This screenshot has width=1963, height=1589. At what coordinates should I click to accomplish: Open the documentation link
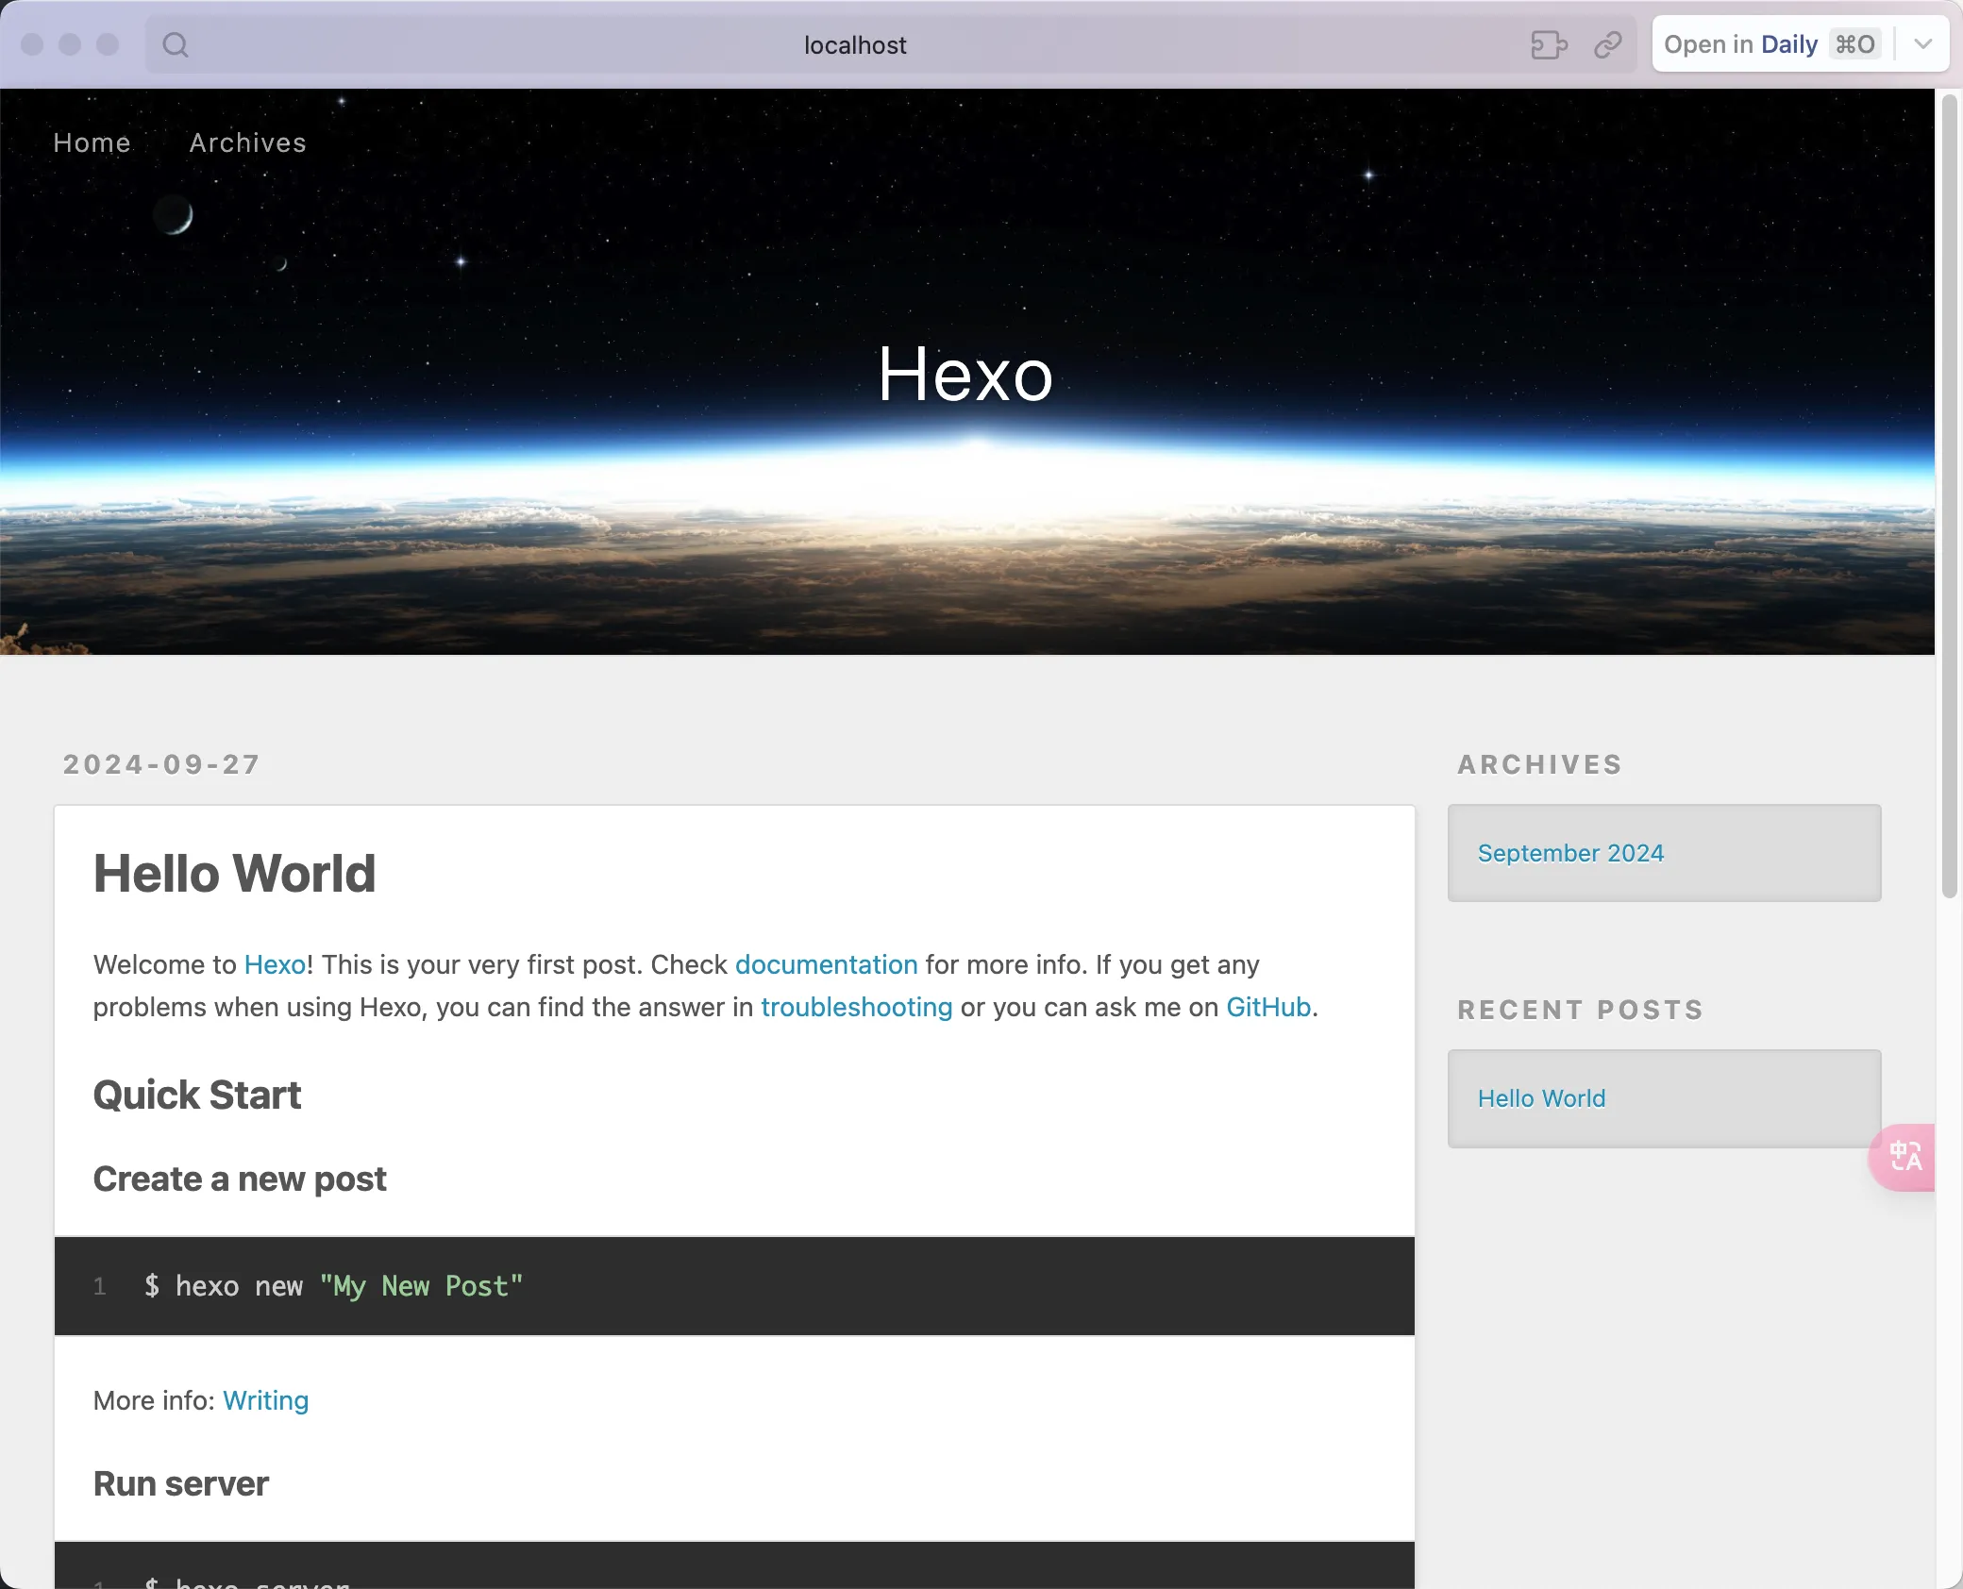point(827,964)
